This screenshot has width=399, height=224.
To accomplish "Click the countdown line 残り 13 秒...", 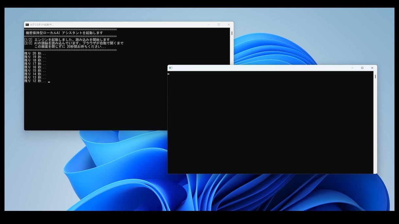I will coord(35,77).
